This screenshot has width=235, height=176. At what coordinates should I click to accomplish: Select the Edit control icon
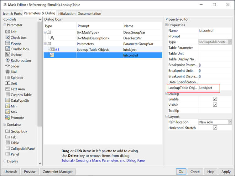point(8,32)
